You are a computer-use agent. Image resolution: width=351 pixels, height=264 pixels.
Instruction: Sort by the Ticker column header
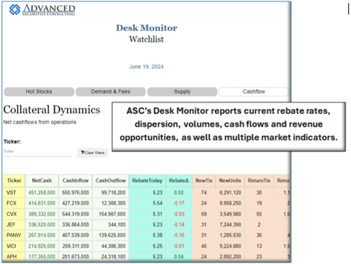(x=14, y=181)
